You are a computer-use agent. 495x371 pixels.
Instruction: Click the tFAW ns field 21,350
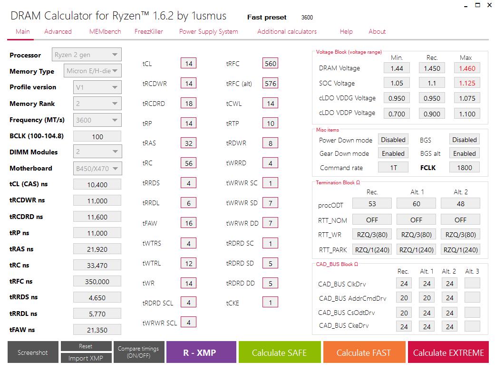pos(97,330)
